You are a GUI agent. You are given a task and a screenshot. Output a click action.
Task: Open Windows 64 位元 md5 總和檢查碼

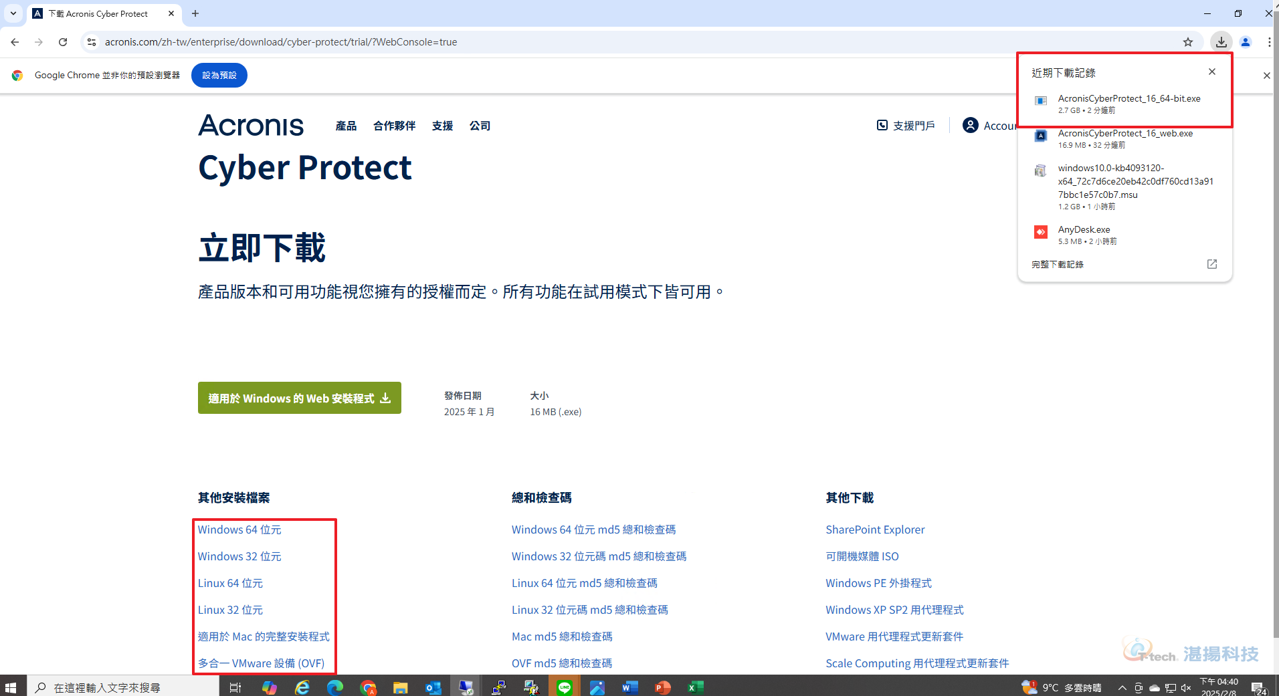pos(594,530)
